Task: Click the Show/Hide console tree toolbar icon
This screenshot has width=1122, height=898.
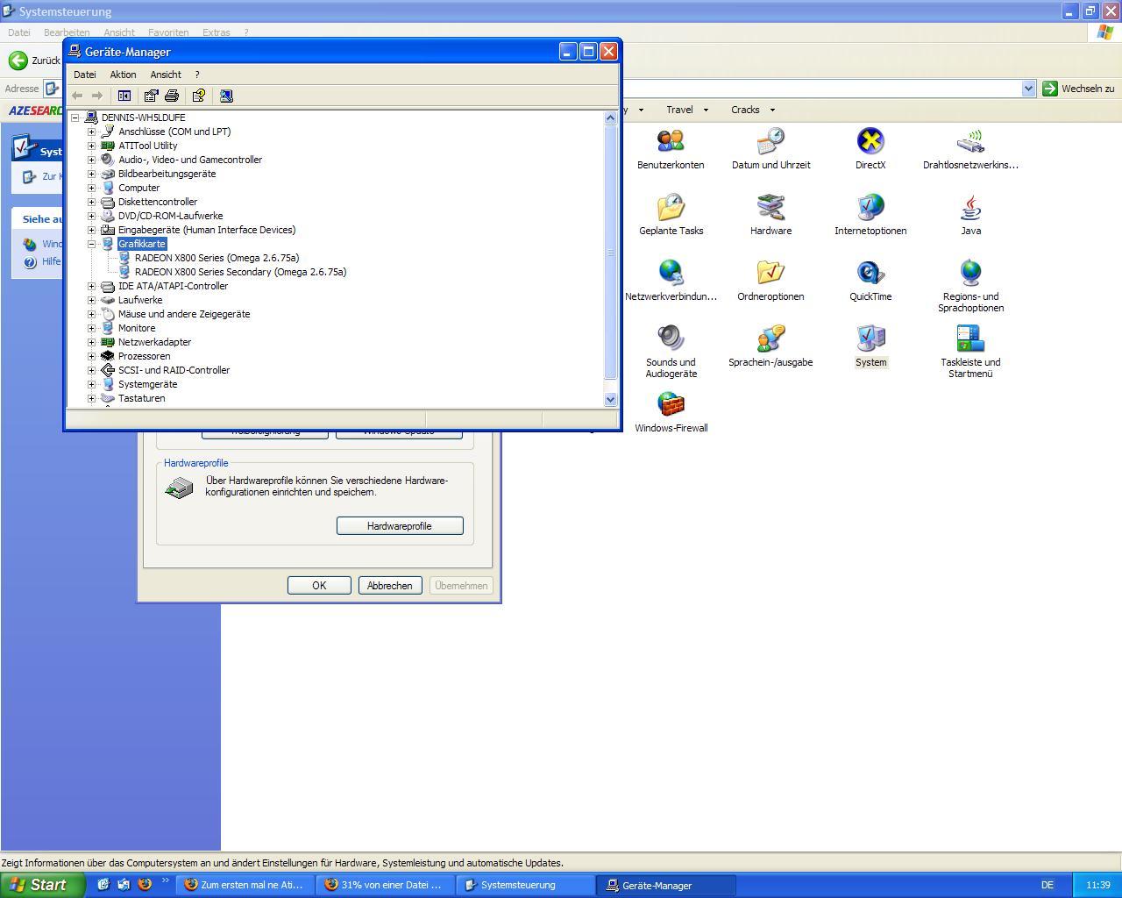Action: (124, 96)
